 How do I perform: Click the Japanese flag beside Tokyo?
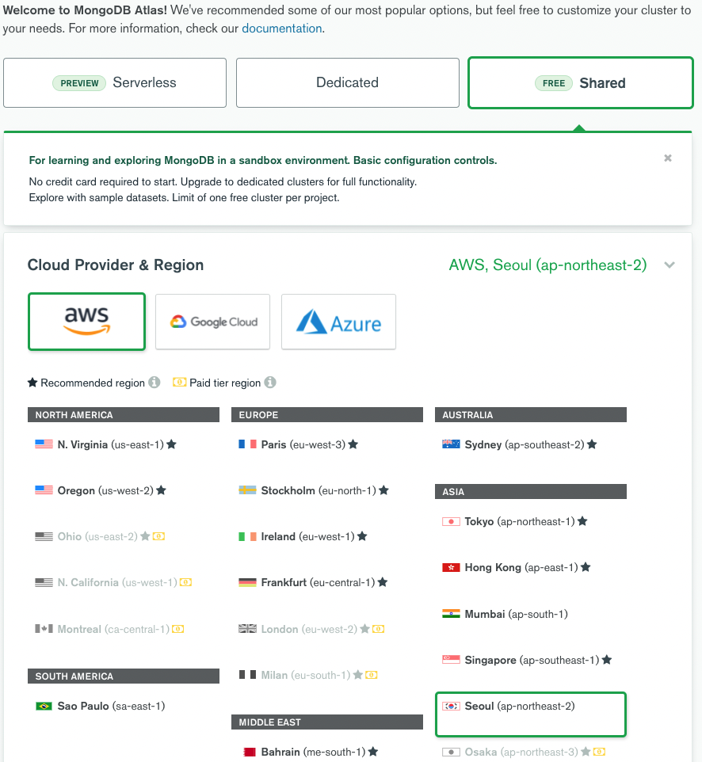(x=451, y=521)
